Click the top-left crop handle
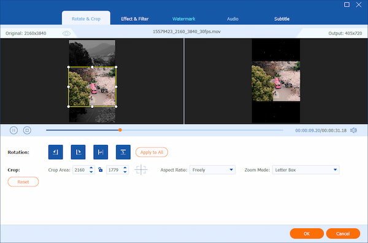The image size is (368, 243). coord(69,67)
